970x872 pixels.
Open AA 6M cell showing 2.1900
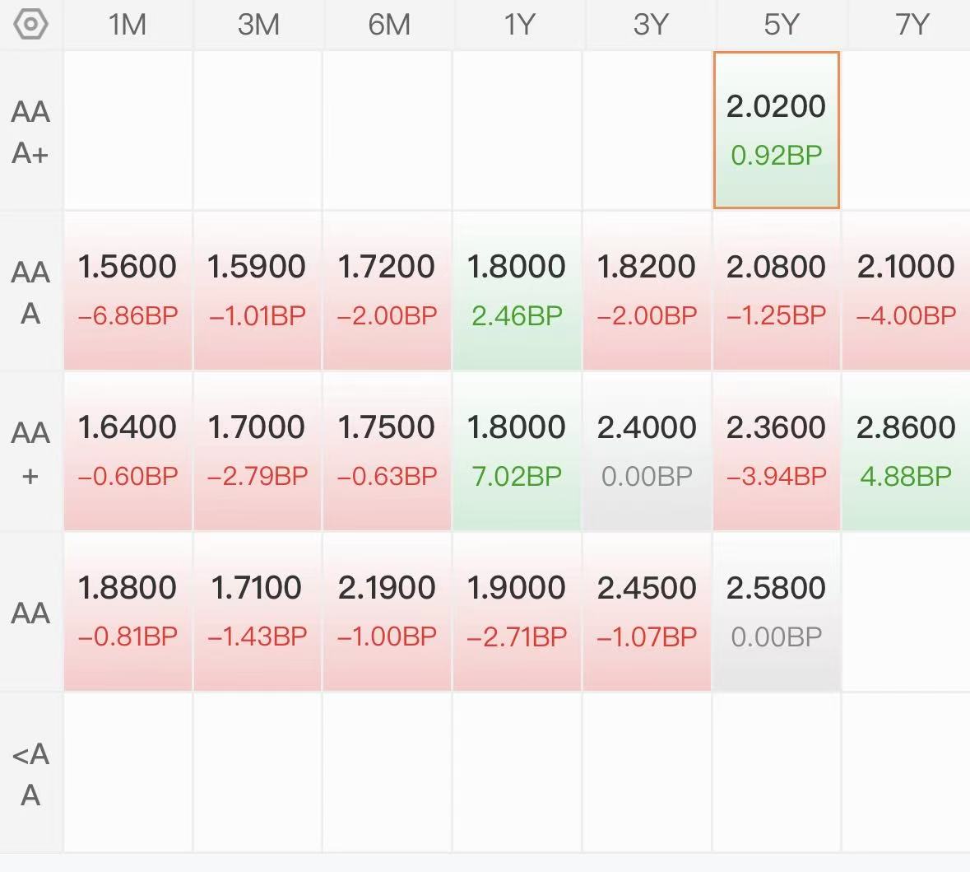pyautogui.click(x=388, y=611)
